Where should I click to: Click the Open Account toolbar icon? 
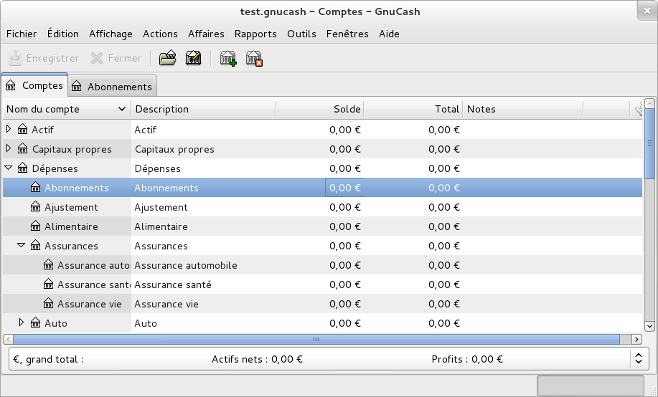tap(167, 59)
